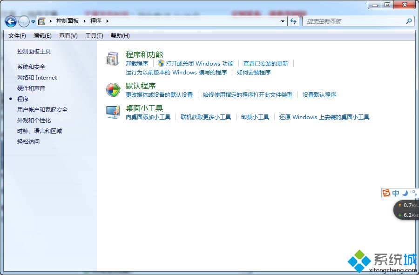Open the address bar history dropdown arrow
The image size is (419, 275).
pyautogui.click(x=283, y=21)
